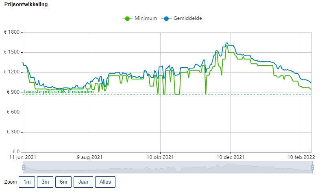Click the blue Gemiddelde legend marker
This screenshot has width=322, height=195.
(x=166, y=19)
